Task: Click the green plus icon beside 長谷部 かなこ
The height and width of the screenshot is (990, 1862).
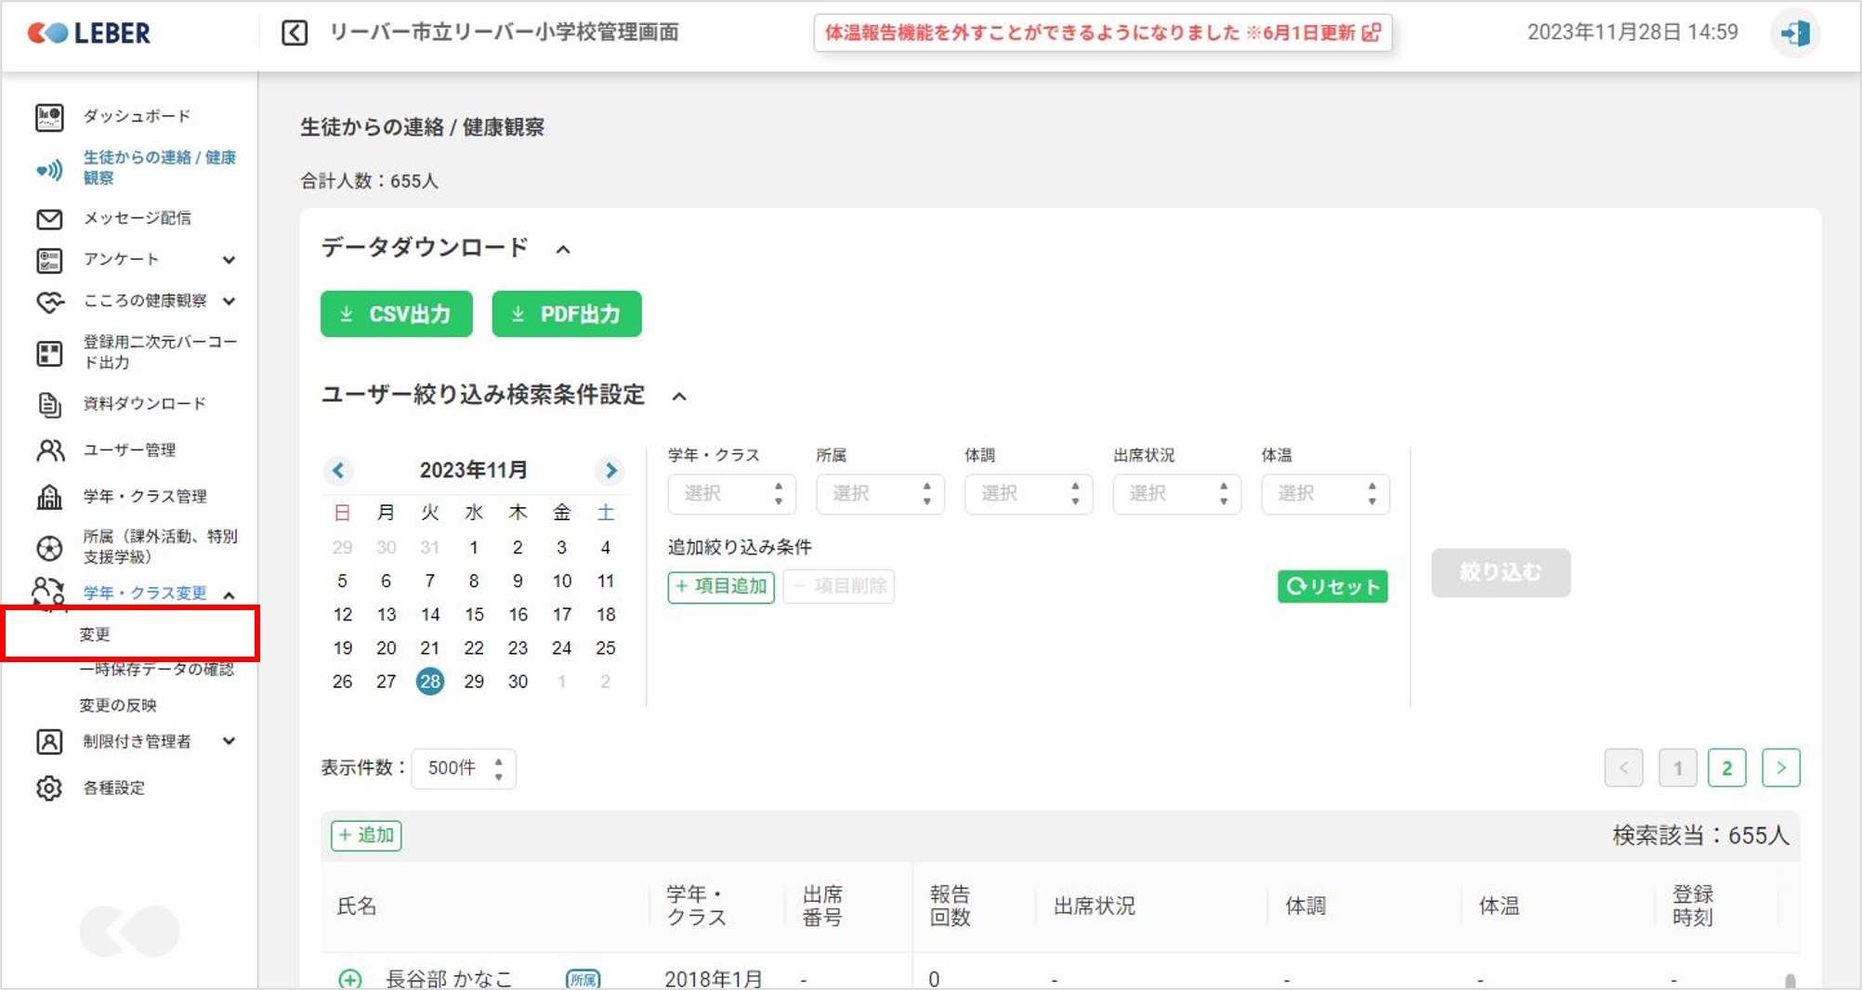Action: 350,978
